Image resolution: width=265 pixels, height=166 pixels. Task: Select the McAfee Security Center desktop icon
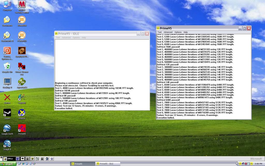22,7
